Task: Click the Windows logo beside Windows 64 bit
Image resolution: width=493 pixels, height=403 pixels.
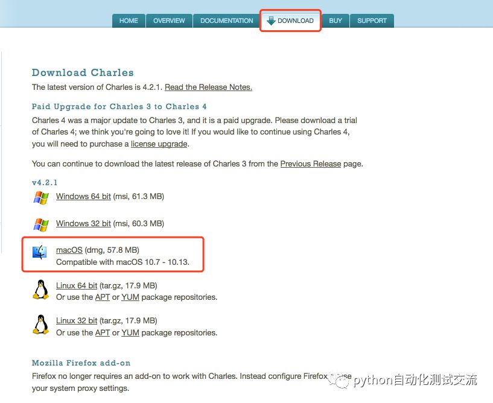Action: [x=41, y=198]
